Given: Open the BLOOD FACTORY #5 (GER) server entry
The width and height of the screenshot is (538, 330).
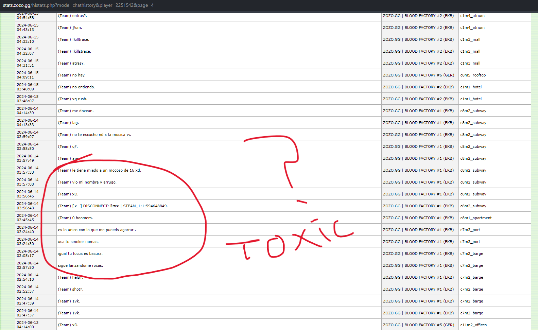Looking at the screenshot, I should (x=418, y=325).
